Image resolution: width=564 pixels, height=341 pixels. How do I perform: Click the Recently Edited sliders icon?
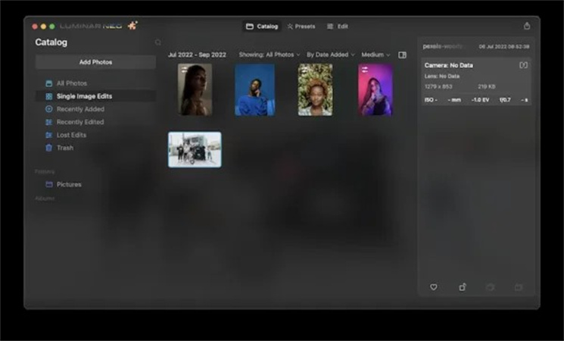click(49, 122)
